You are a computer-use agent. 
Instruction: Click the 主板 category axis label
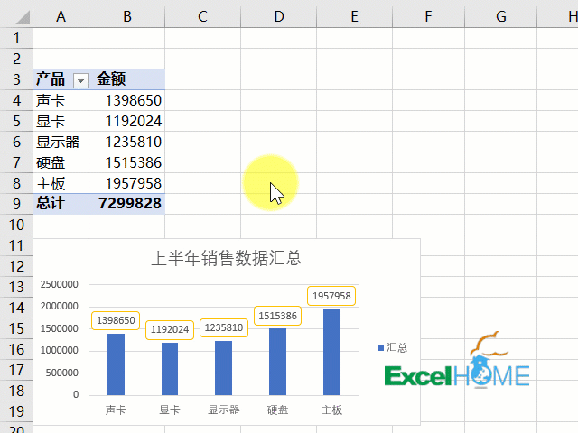pyautogui.click(x=331, y=410)
